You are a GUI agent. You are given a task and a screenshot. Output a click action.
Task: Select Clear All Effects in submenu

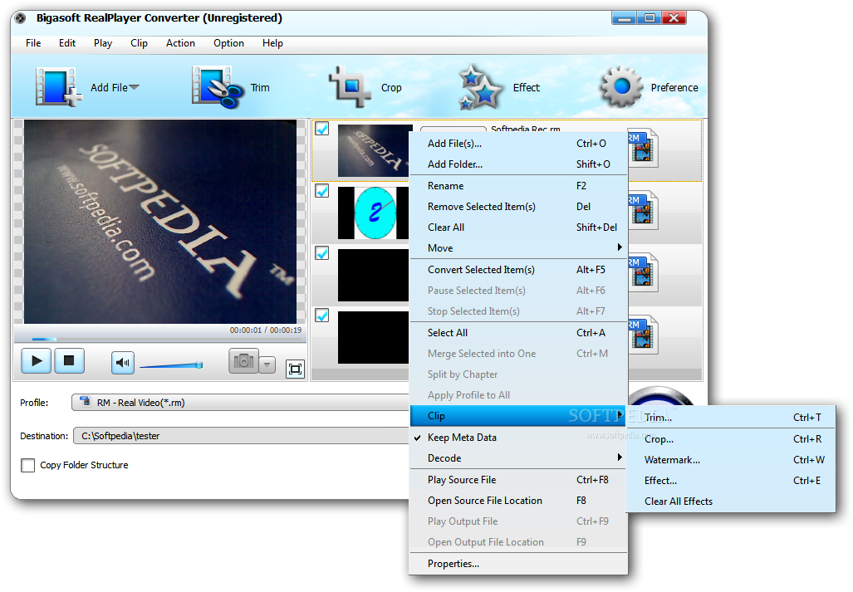731,501
